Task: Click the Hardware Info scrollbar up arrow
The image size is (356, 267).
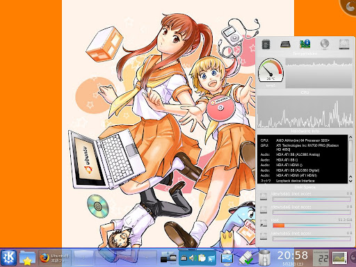Action: coord(350,138)
